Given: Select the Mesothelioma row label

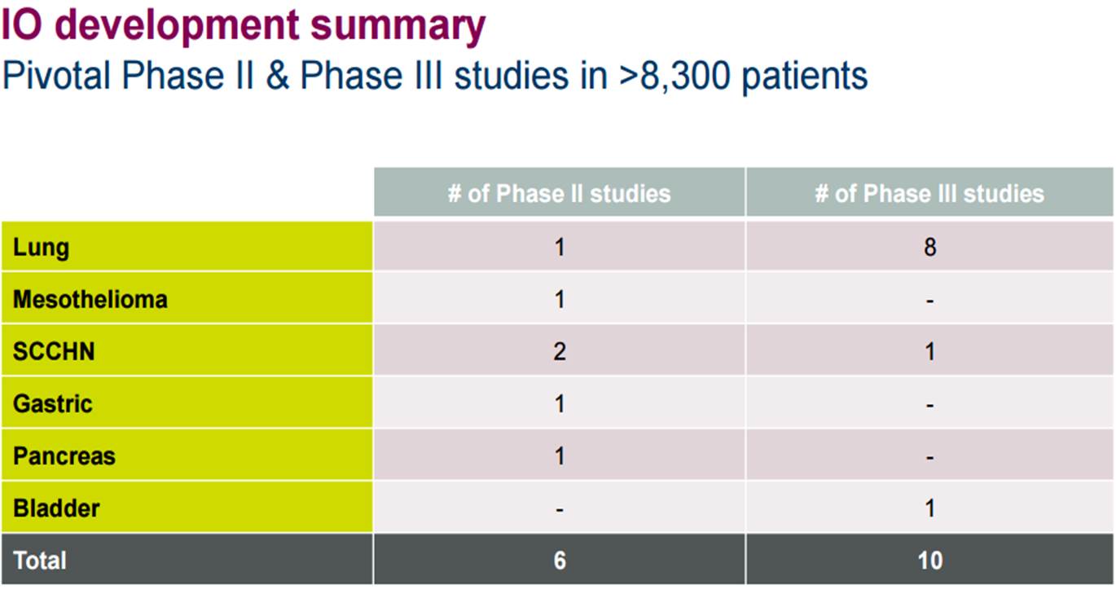Looking at the screenshot, I should coord(90,299).
